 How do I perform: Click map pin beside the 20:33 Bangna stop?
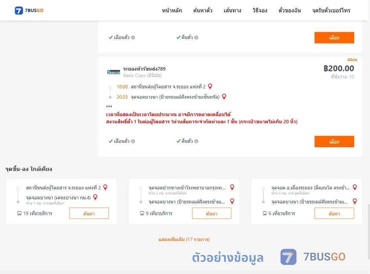[x=224, y=97]
